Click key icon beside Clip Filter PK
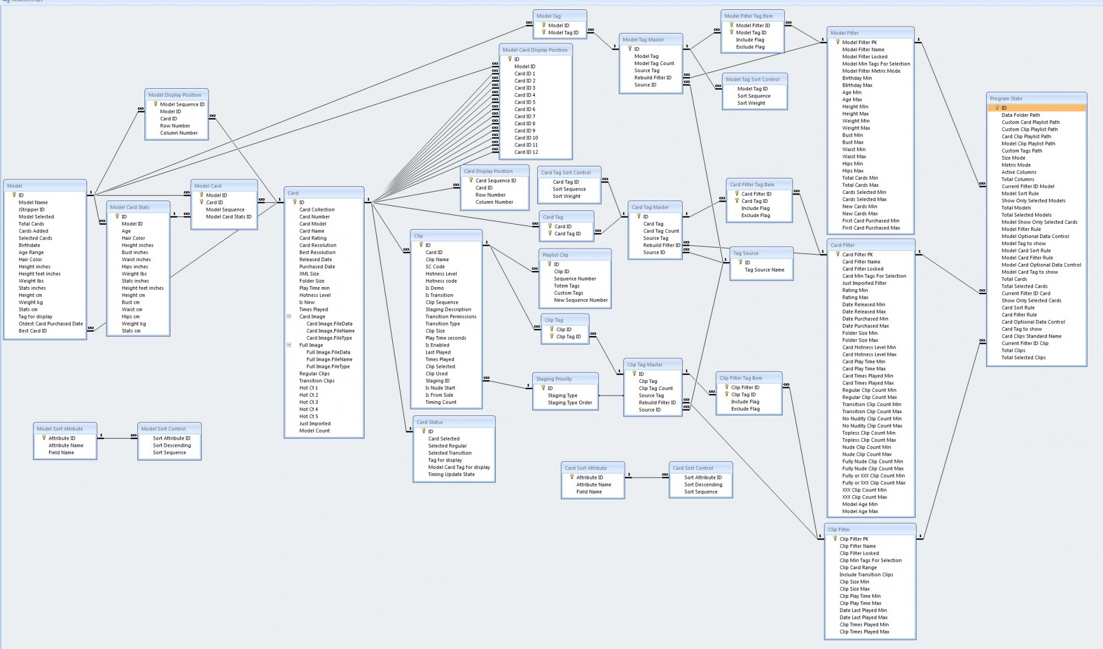 834,539
